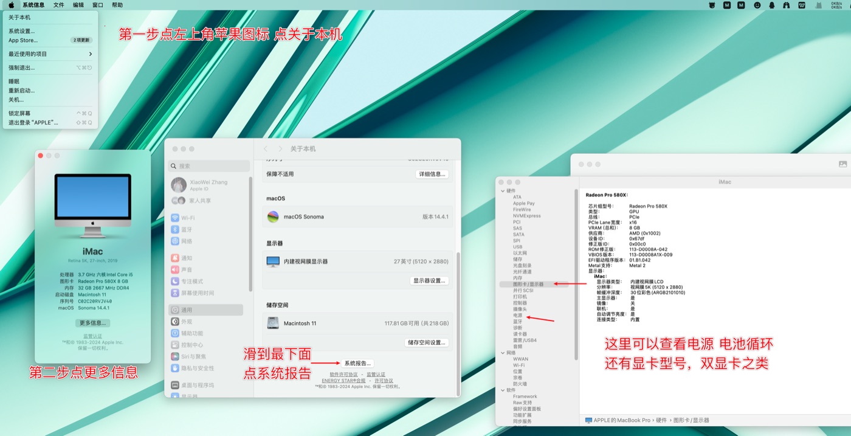Viewport: 851px width, 436px height.
Task: Open the WPS icon in menu bar
Action: tap(802, 5)
